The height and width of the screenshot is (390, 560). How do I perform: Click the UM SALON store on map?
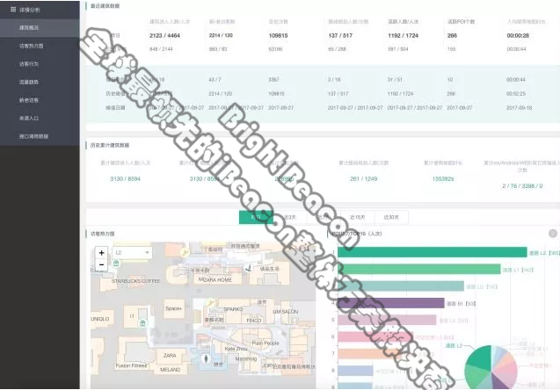tap(286, 312)
